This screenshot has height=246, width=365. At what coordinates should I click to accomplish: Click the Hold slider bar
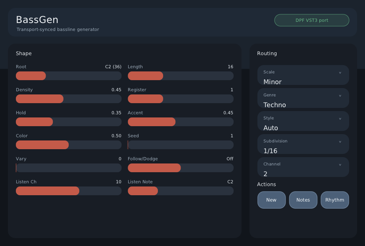69,122
